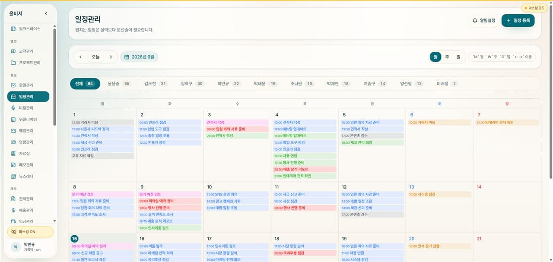Image resolution: width=553 pixels, height=262 pixels.
Task: Open 위클리미팅 in the sidebar
Action: tap(29, 119)
